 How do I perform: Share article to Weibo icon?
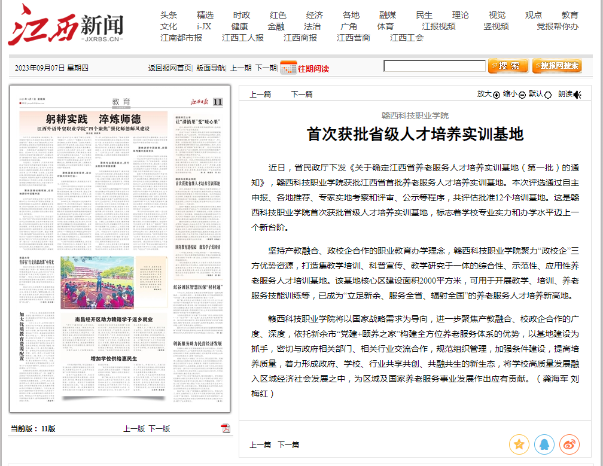[x=569, y=444]
